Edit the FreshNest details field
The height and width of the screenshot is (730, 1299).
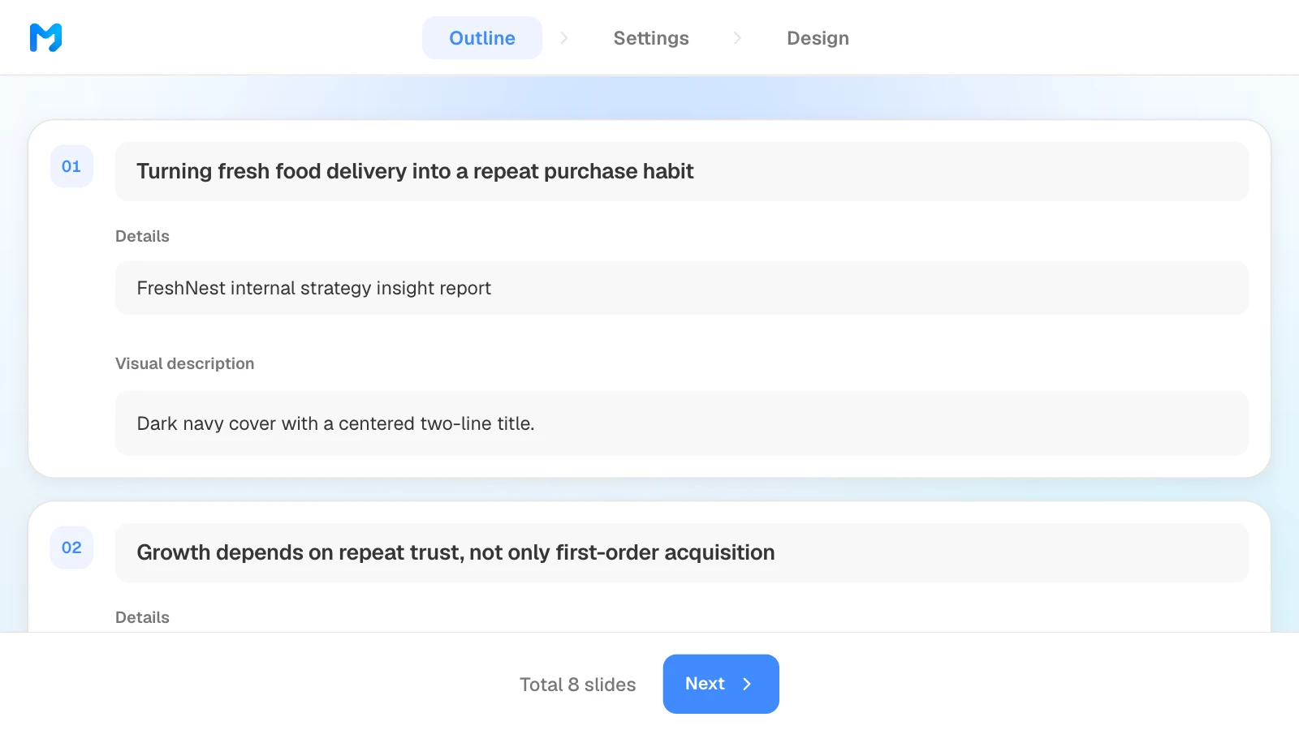[682, 288]
